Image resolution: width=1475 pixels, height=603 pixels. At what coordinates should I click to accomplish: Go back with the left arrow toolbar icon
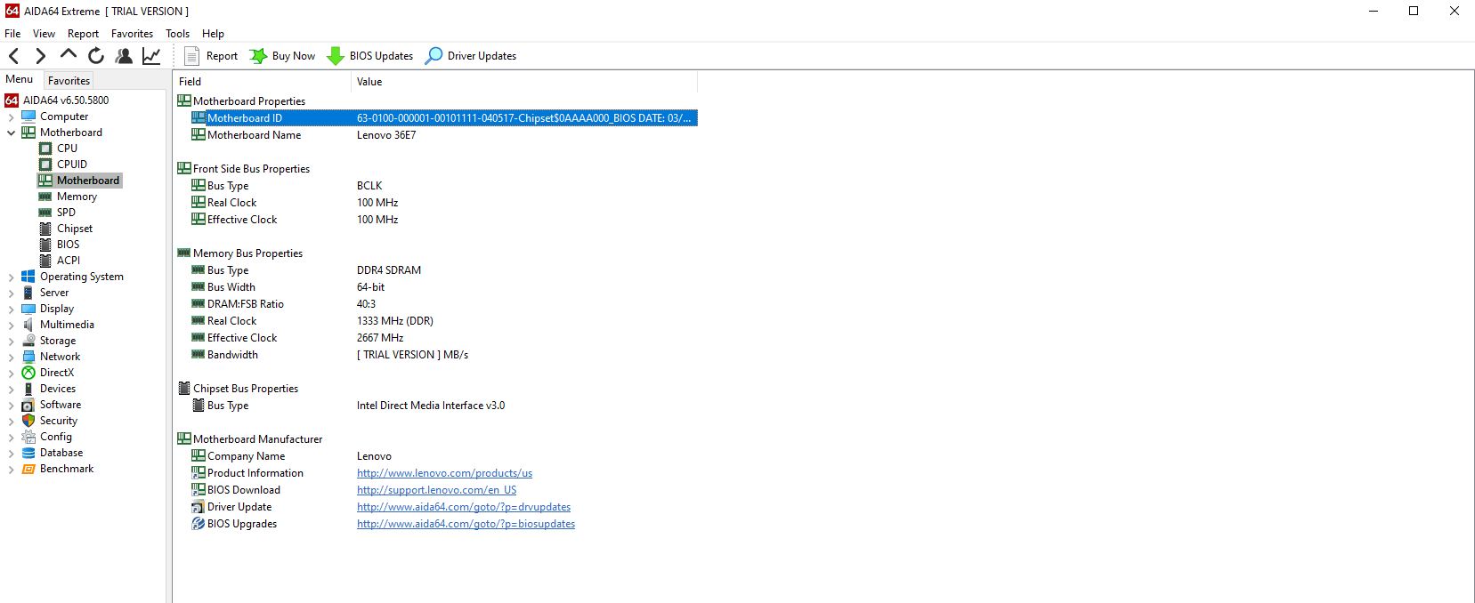tap(13, 56)
